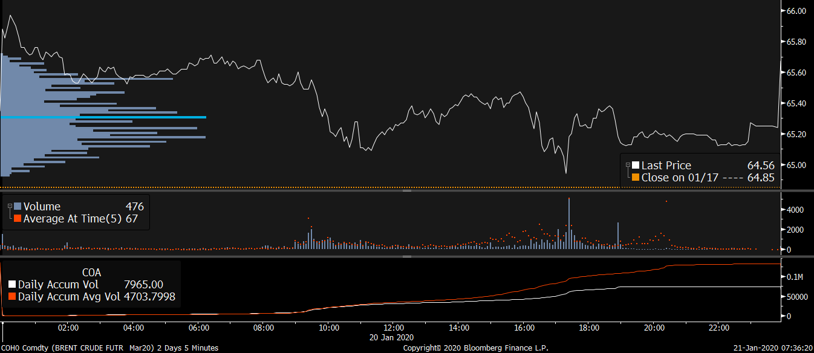Viewport: 814px width, 353px height.
Task: Click the 65.20 price axis label
Action: point(796,134)
